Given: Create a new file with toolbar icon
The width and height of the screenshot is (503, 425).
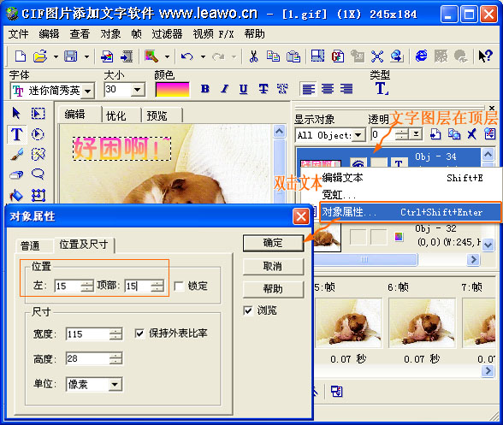Looking at the screenshot, I should [x=21, y=56].
